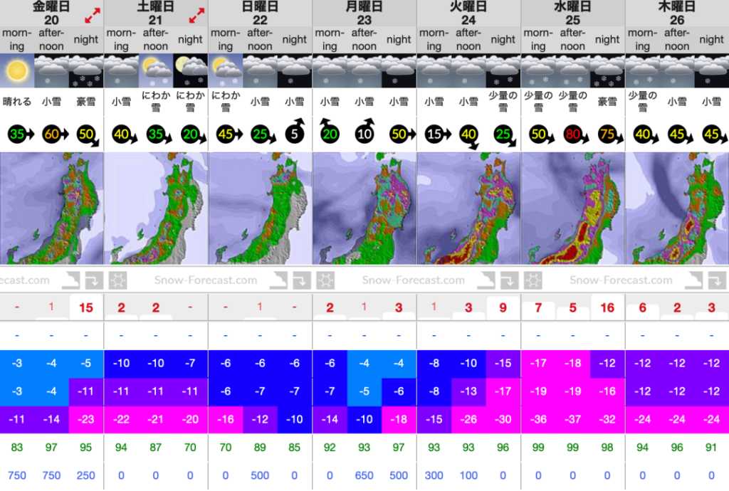Open the Monday 23 snow map thumbnail
Viewport: 729px width, 491px height.
point(364,208)
